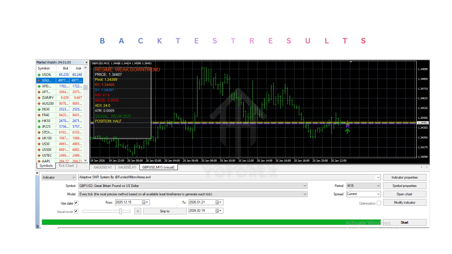Switch to the Tick Chart tab
The image size is (452, 254).
pos(66,165)
